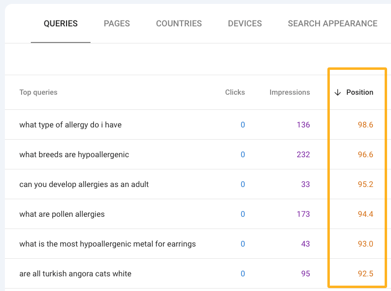Viewport: 391px width, 291px height.
Task: Click position value 94.4
Action: pyautogui.click(x=366, y=214)
